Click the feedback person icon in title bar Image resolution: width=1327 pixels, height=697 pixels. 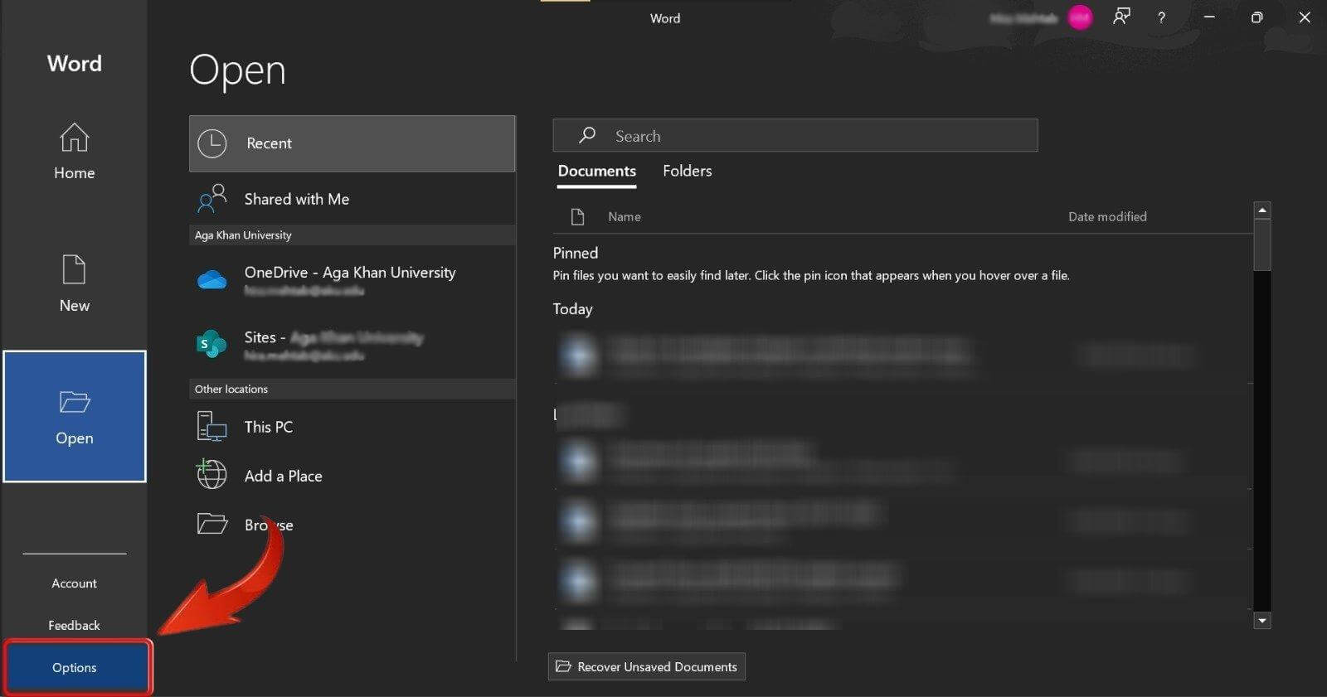tap(1121, 17)
